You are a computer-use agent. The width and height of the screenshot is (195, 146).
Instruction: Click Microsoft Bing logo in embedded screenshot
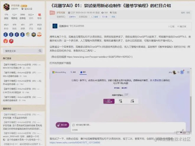[x=59, y=72]
